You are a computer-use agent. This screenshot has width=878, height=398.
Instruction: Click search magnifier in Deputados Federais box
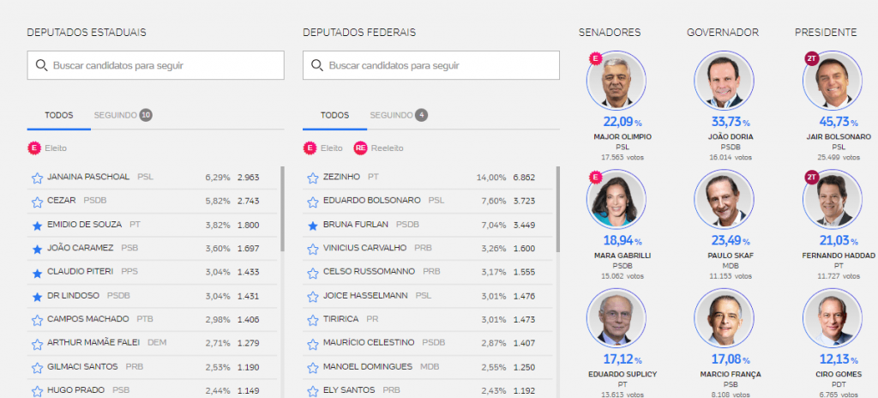pos(317,65)
